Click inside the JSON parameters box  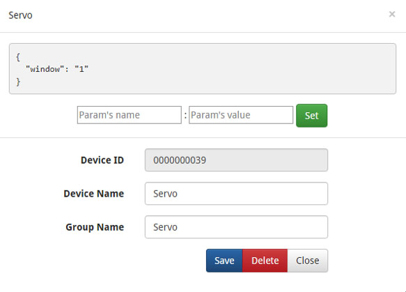coord(203,69)
